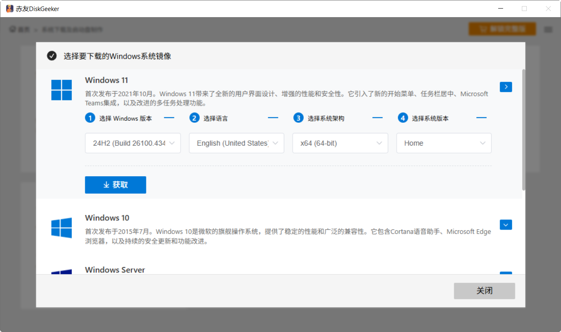Click the orange unlock full version button

click(x=502, y=29)
